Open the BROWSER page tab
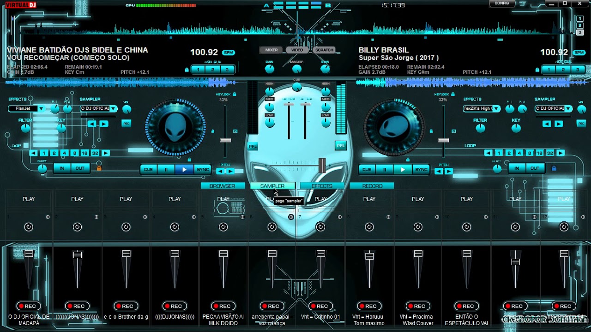Viewport: 591px width, 332px height. click(223, 186)
